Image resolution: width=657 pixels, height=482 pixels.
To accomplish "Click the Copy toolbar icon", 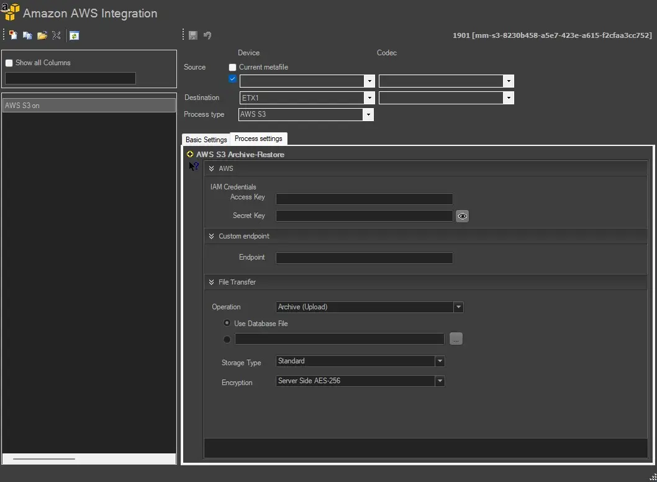I will pos(27,35).
